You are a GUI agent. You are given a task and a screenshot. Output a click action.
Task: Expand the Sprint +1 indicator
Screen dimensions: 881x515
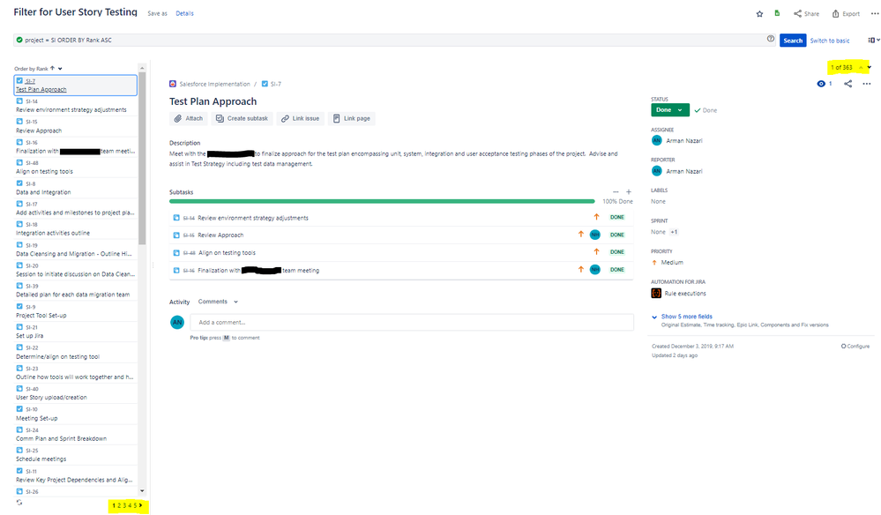click(674, 232)
